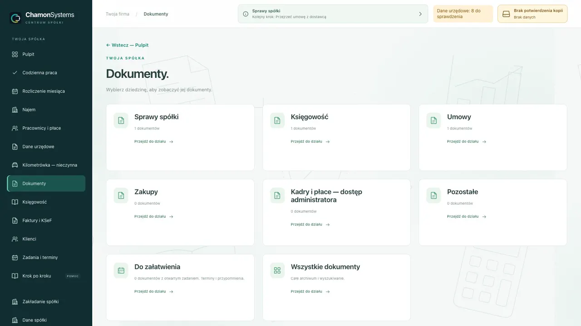Image resolution: width=581 pixels, height=326 pixels.
Task: Click the Umowy card document icon
Action: pos(433,120)
